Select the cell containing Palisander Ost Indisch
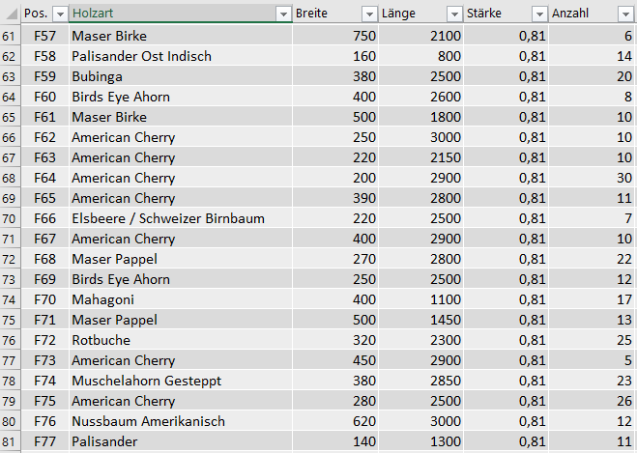Image resolution: width=637 pixels, height=453 pixels. [181, 56]
